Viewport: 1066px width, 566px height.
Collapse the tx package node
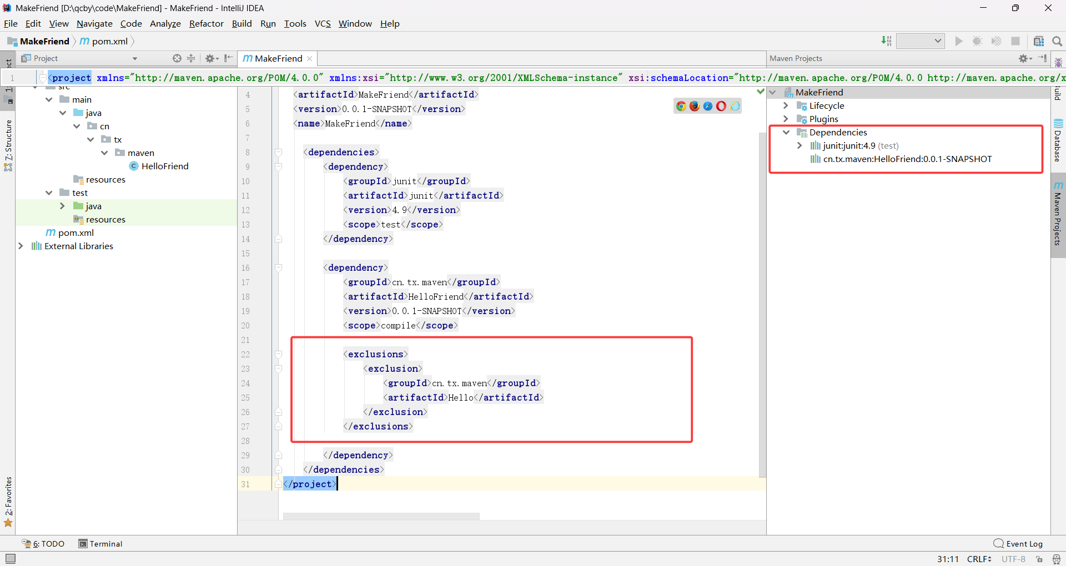(x=90, y=139)
